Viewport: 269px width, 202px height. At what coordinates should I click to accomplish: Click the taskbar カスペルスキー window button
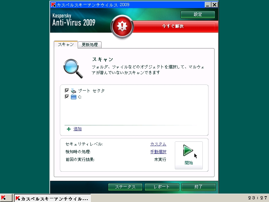tap(52, 198)
